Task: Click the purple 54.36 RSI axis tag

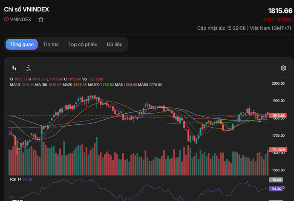Action: tap(276, 189)
